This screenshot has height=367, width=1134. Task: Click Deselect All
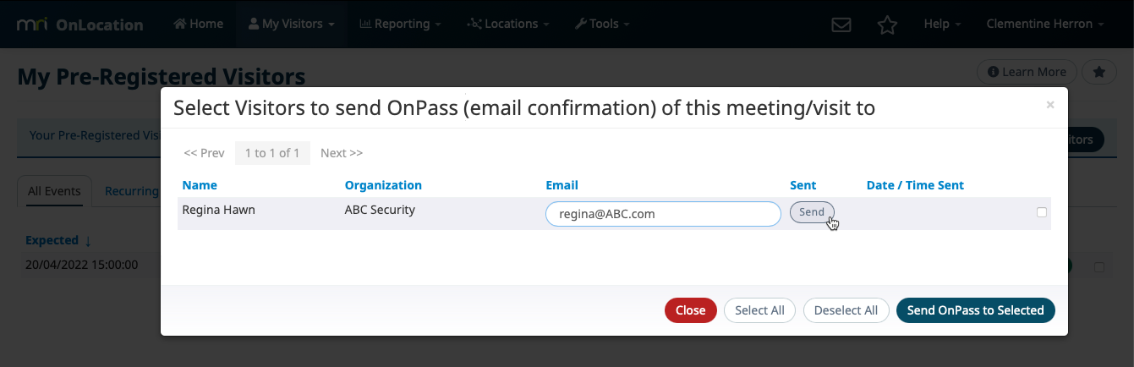click(x=846, y=310)
